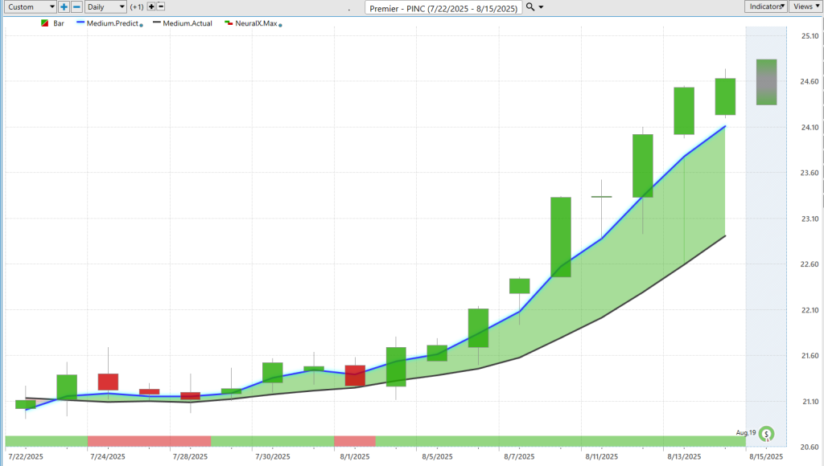Open the Views menu
The height and width of the screenshot is (466, 824).
pos(804,6)
